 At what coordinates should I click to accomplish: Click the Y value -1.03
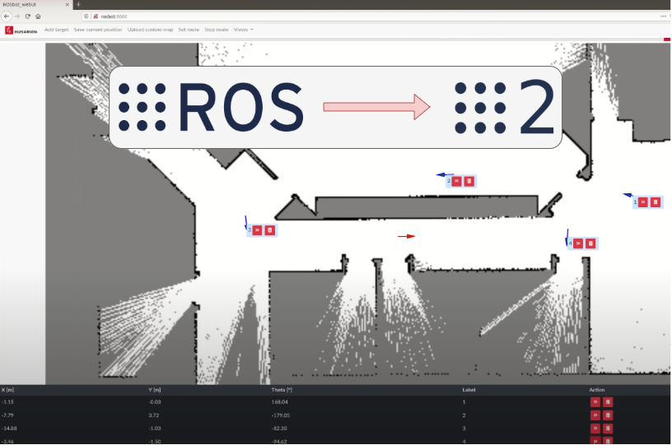coord(155,429)
